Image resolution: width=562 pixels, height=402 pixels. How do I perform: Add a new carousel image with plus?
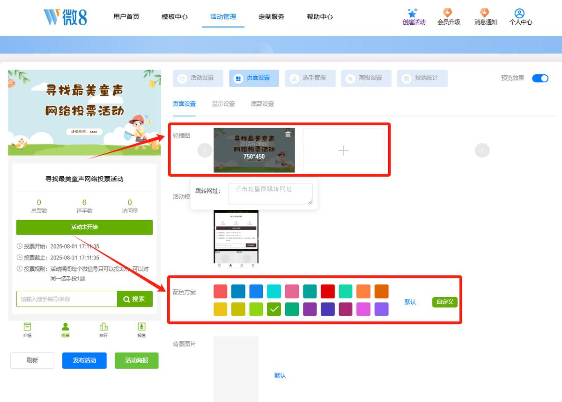344,151
